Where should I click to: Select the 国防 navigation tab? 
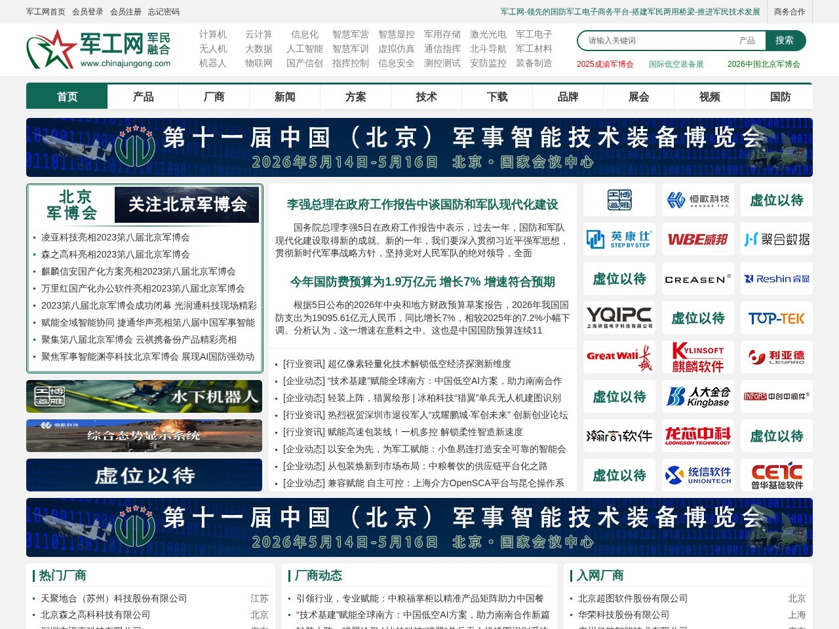click(779, 96)
